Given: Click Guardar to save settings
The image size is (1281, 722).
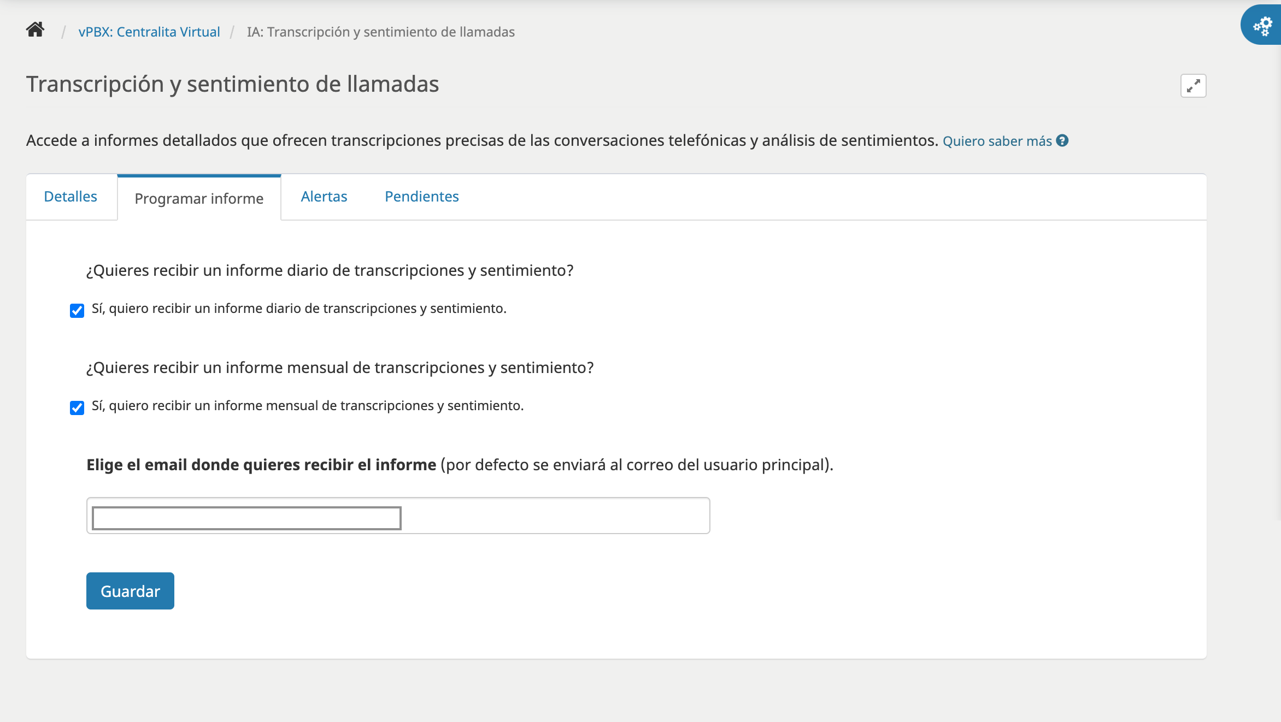Looking at the screenshot, I should click(130, 590).
